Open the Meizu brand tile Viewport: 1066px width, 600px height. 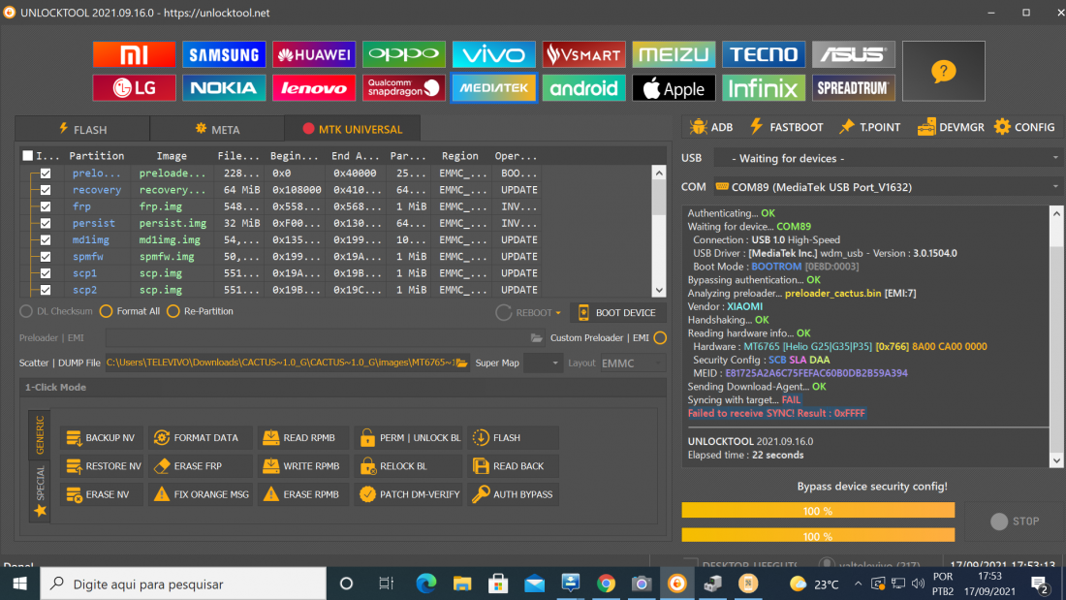(674, 54)
